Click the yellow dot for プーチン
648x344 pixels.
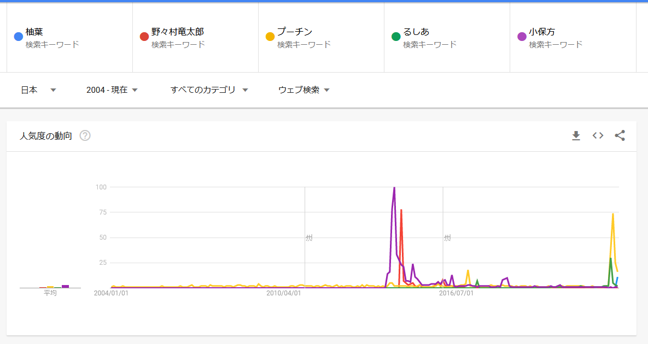pos(270,37)
